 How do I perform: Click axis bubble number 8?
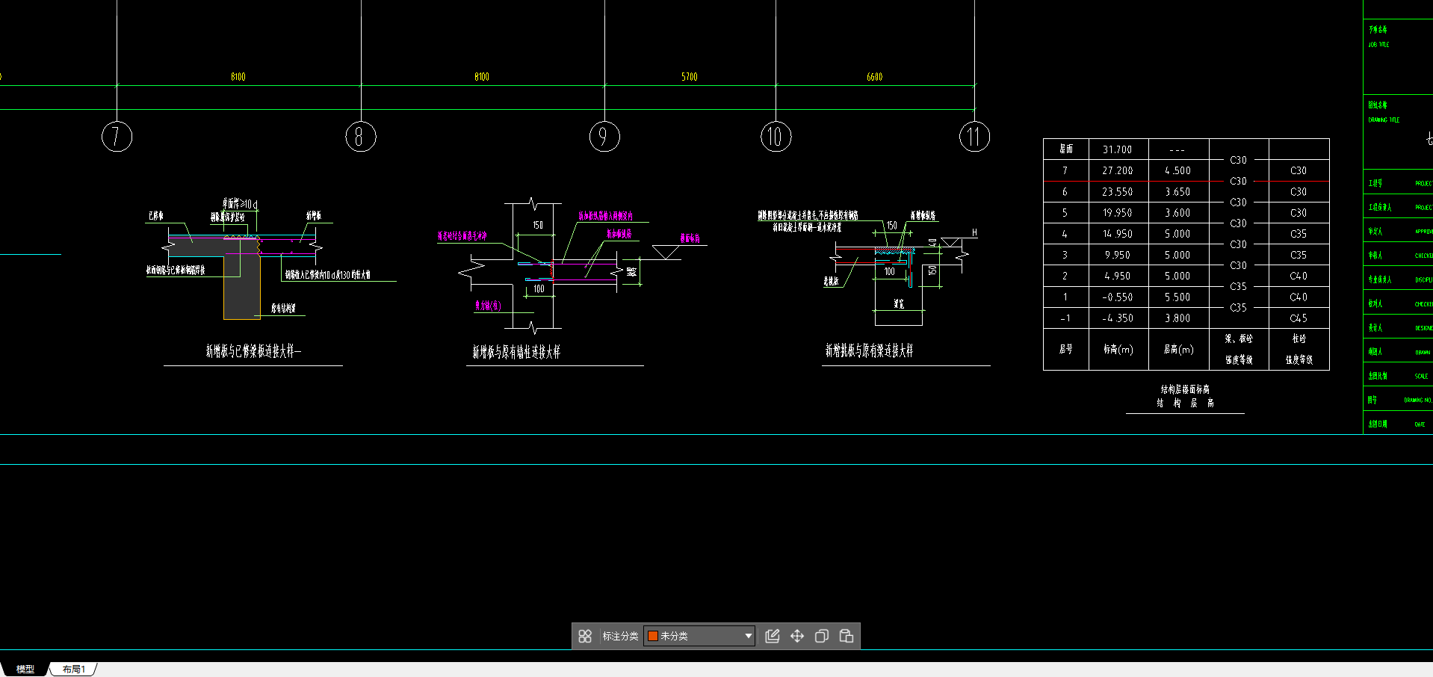coord(360,137)
